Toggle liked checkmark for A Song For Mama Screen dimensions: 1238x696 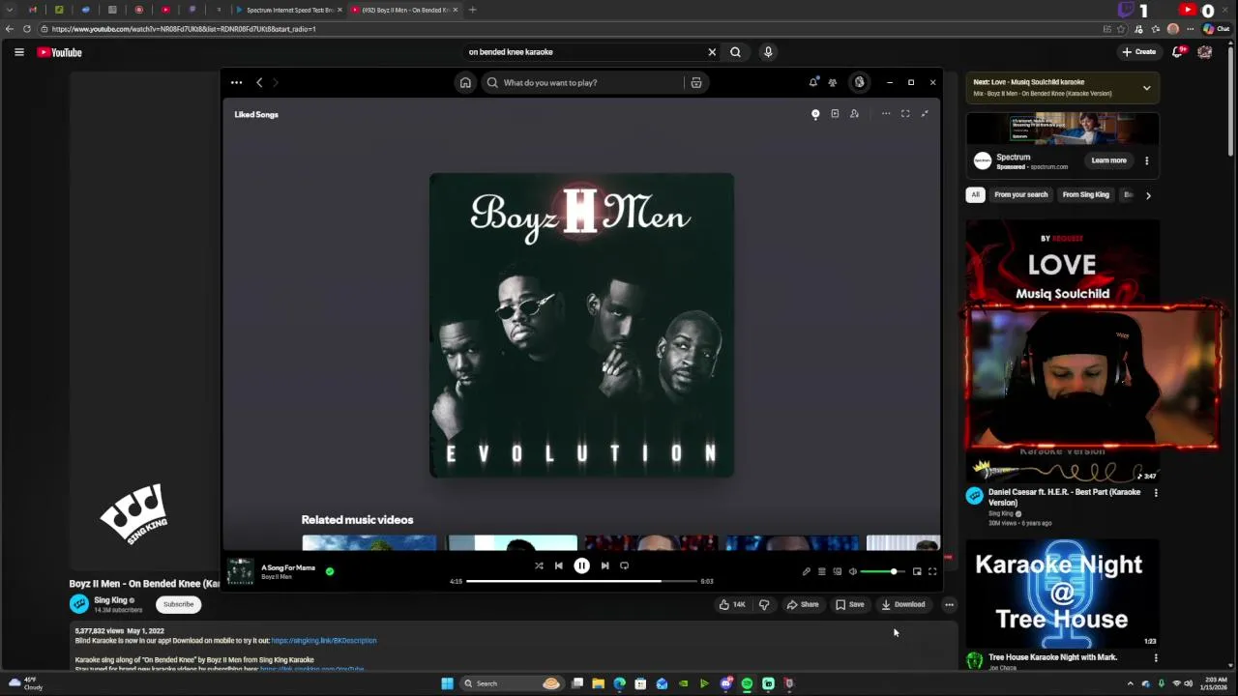coord(330,571)
